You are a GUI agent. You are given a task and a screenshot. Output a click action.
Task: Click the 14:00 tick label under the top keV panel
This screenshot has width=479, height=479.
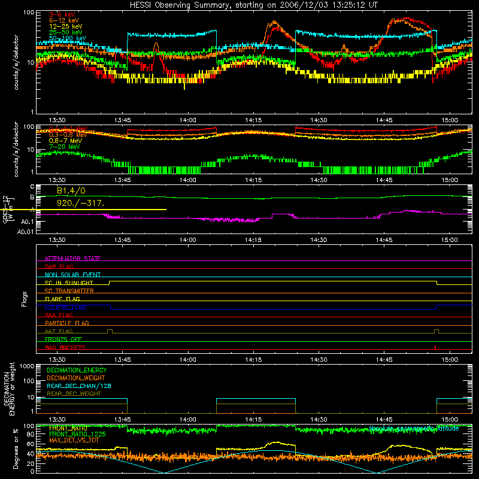coord(187,120)
